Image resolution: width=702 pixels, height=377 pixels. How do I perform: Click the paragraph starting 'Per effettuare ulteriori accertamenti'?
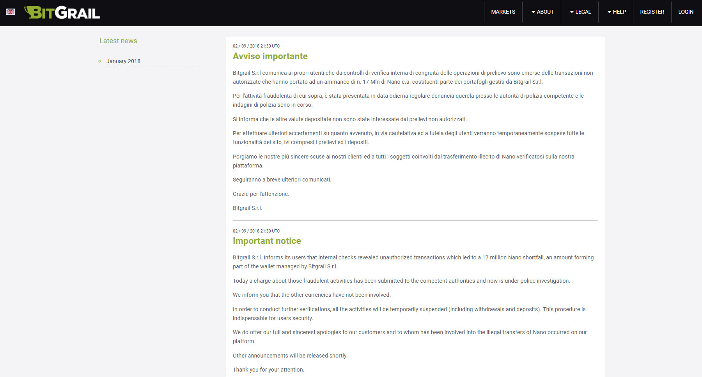(x=408, y=137)
